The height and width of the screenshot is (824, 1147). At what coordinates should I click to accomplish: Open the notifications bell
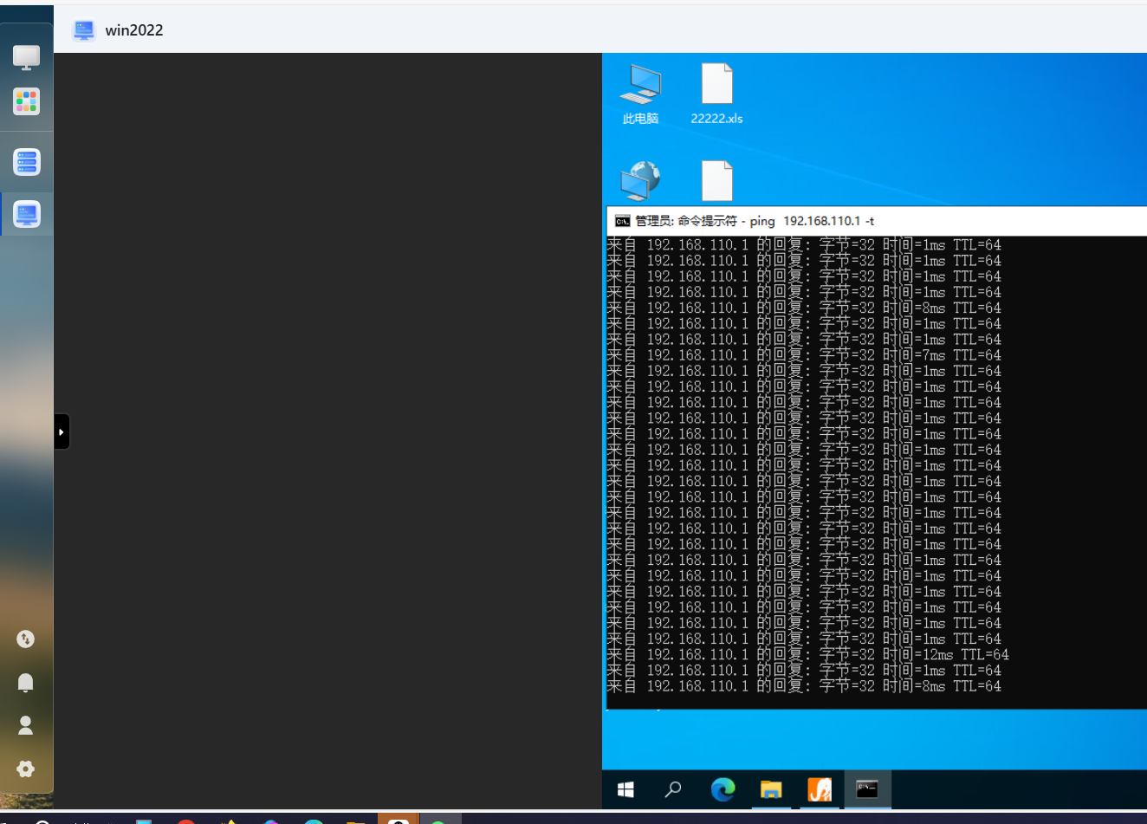coord(26,683)
